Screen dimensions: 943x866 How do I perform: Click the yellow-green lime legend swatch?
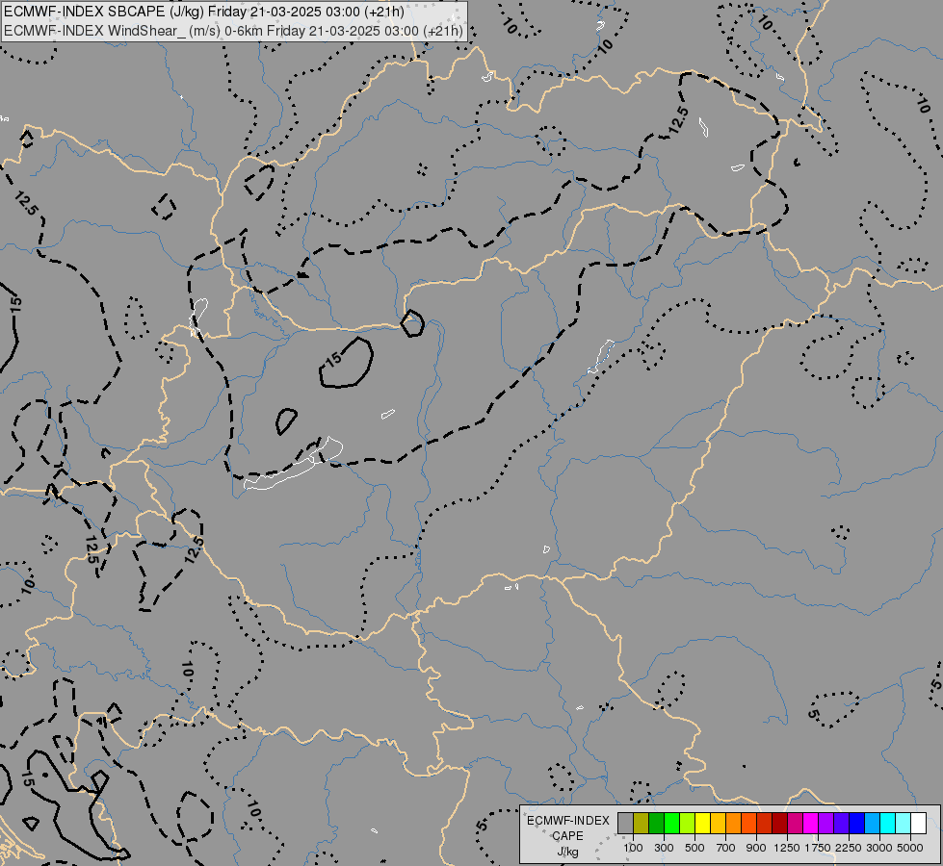688,823
